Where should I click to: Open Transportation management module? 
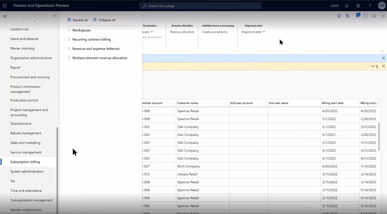(x=31, y=200)
